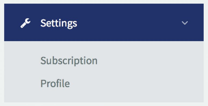Viewport: 208px width, 106px height.
Task: Click the Settings label text
Action: [59, 23]
